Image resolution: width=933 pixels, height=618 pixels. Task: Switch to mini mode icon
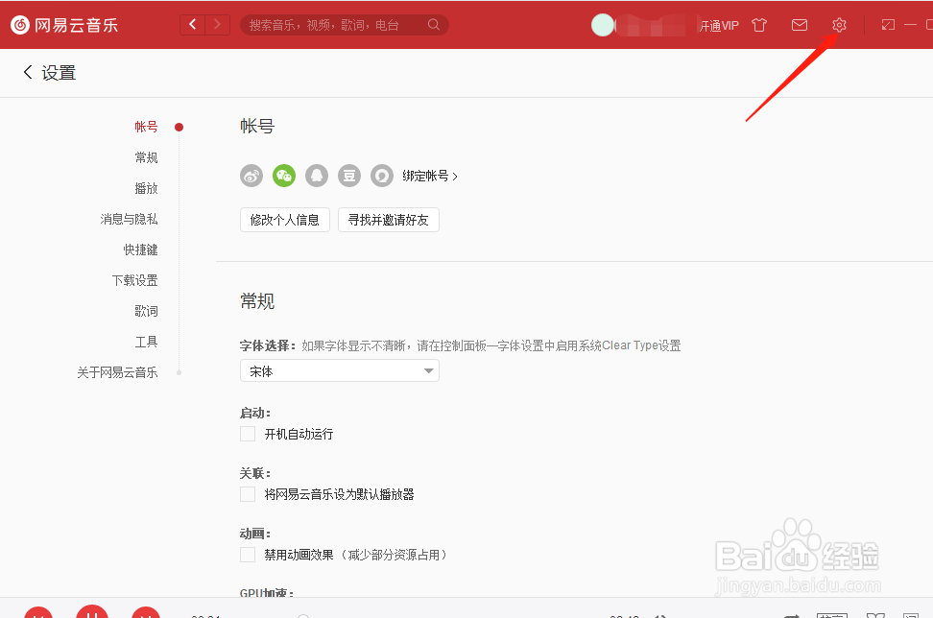888,25
